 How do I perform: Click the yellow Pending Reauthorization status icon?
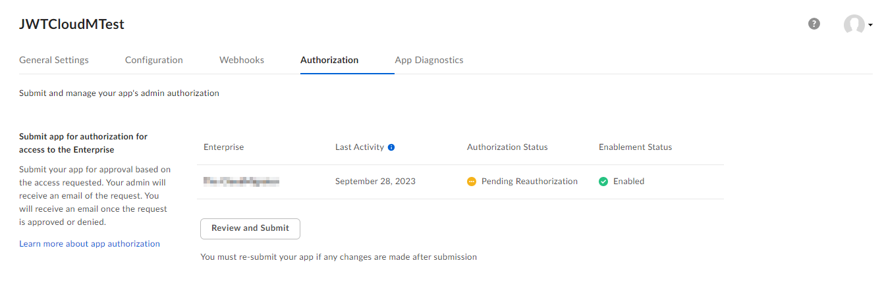click(472, 182)
